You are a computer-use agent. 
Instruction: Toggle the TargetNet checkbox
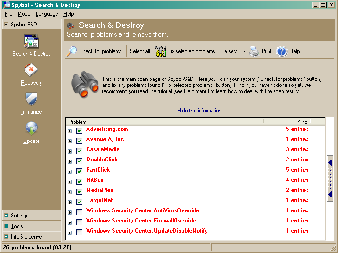coord(79,202)
